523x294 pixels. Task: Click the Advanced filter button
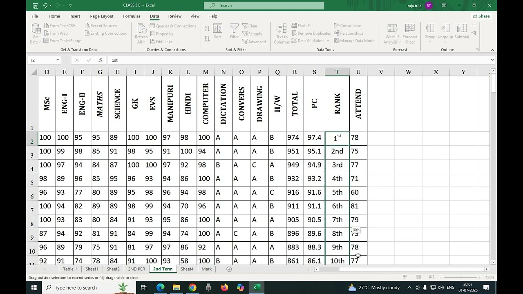(x=254, y=42)
